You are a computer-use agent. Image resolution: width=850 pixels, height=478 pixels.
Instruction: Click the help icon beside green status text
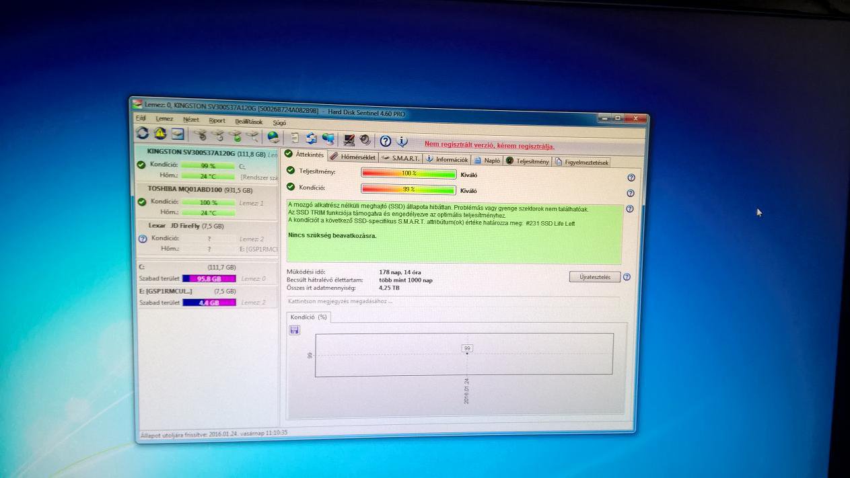pos(629,209)
